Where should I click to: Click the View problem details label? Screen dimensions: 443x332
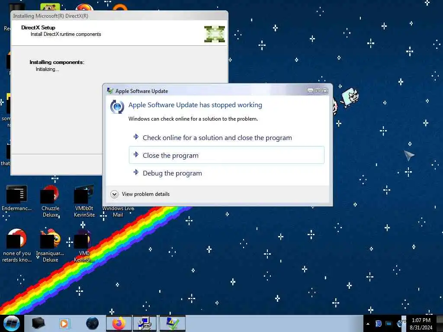click(x=145, y=194)
